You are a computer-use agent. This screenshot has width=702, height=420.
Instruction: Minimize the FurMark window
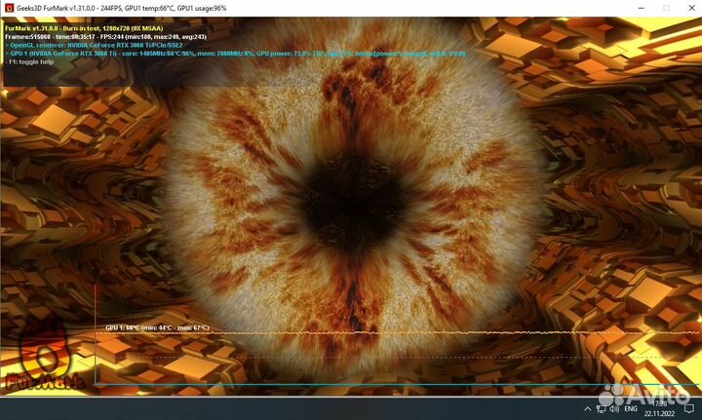click(642, 8)
